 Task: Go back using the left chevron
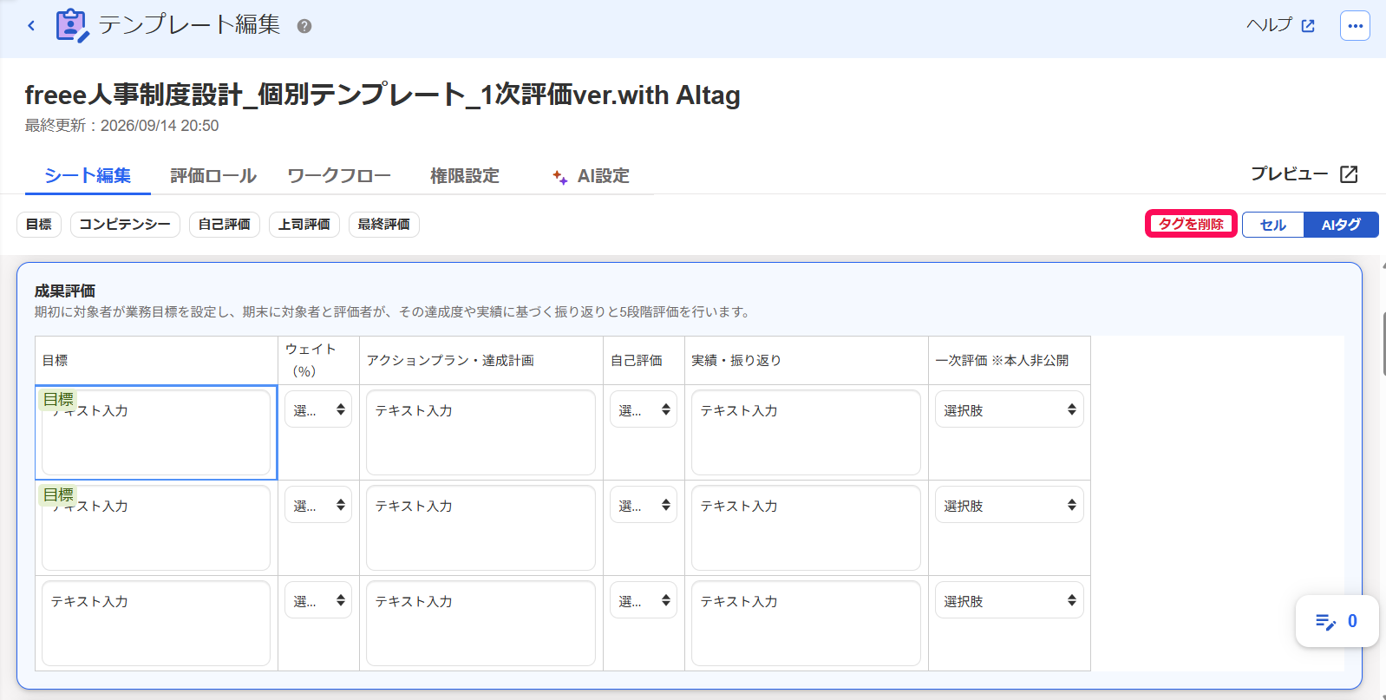click(31, 26)
